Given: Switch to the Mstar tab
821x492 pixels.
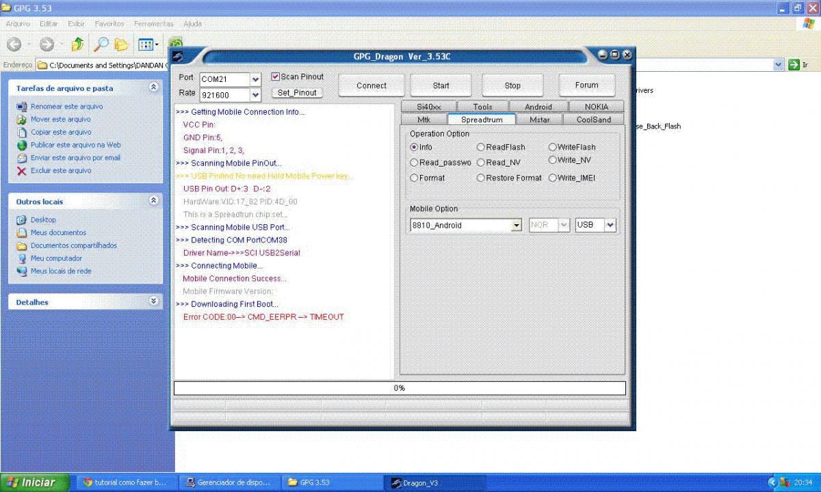Looking at the screenshot, I should (x=539, y=120).
